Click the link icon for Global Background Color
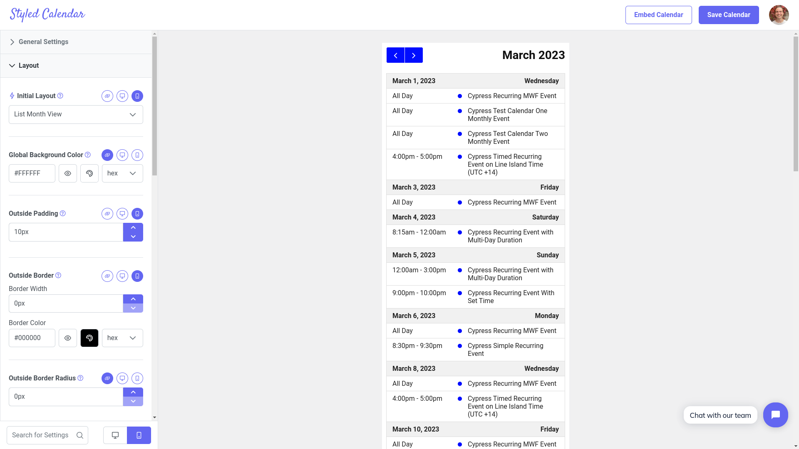The width and height of the screenshot is (799, 449). pyautogui.click(x=107, y=155)
